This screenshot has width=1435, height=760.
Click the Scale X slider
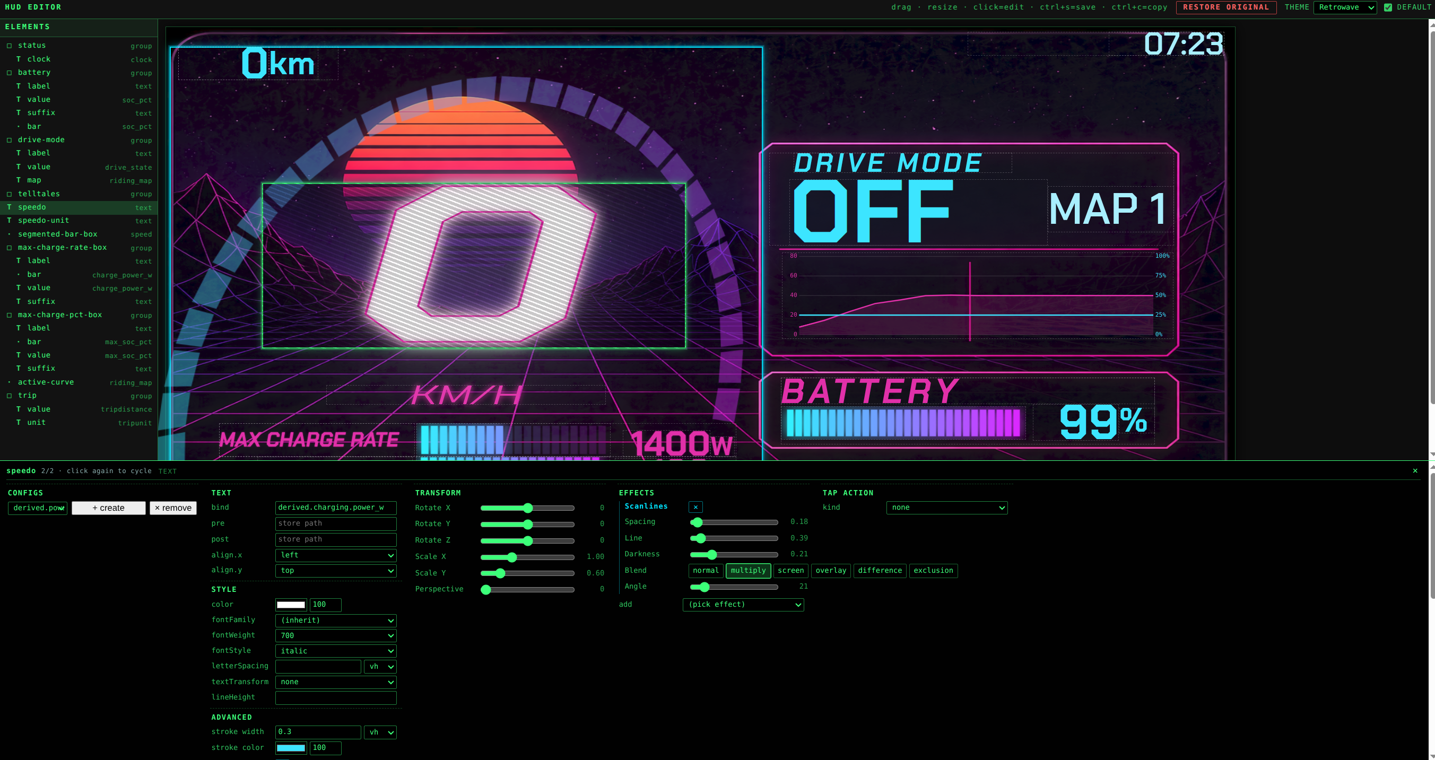(527, 557)
